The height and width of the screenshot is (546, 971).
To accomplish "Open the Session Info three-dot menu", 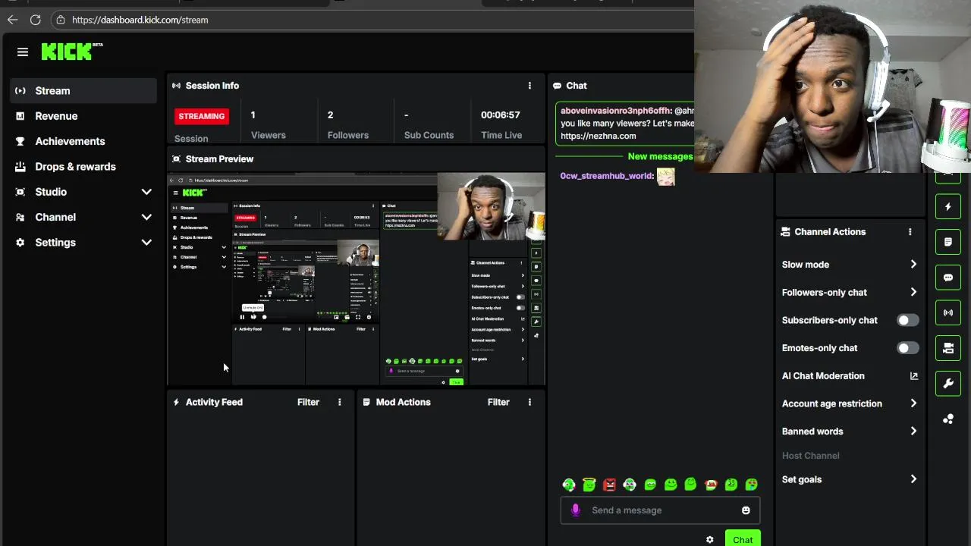I will pyautogui.click(x=529, y=86).
